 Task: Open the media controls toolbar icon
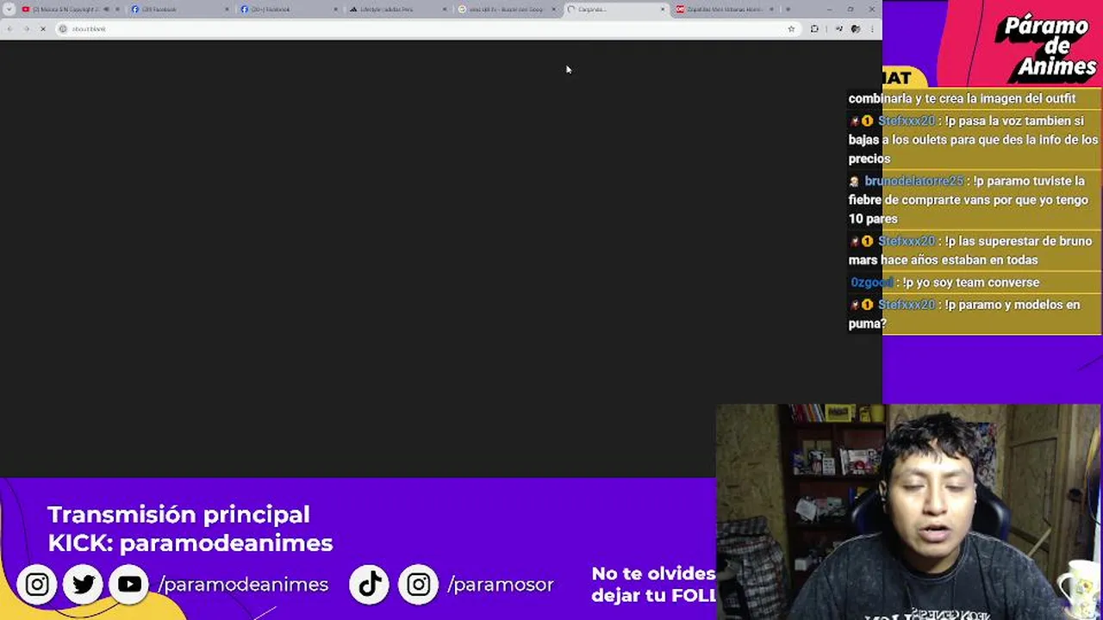pos(838,28)
